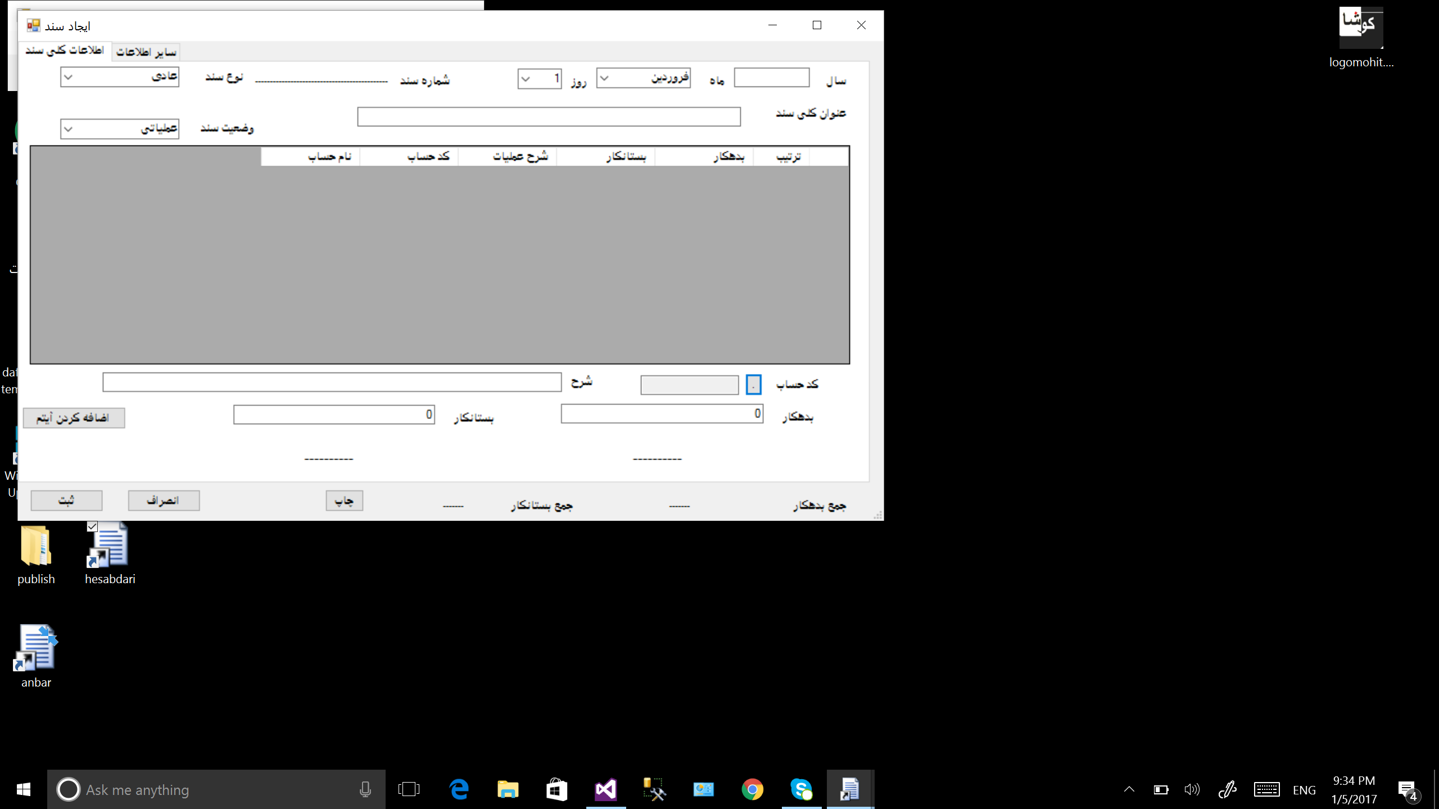Viewport: 1439px width, 809px height.
Task: Expand the روز day dropdown
Action: pyautogui.click(x=526, y=79)
